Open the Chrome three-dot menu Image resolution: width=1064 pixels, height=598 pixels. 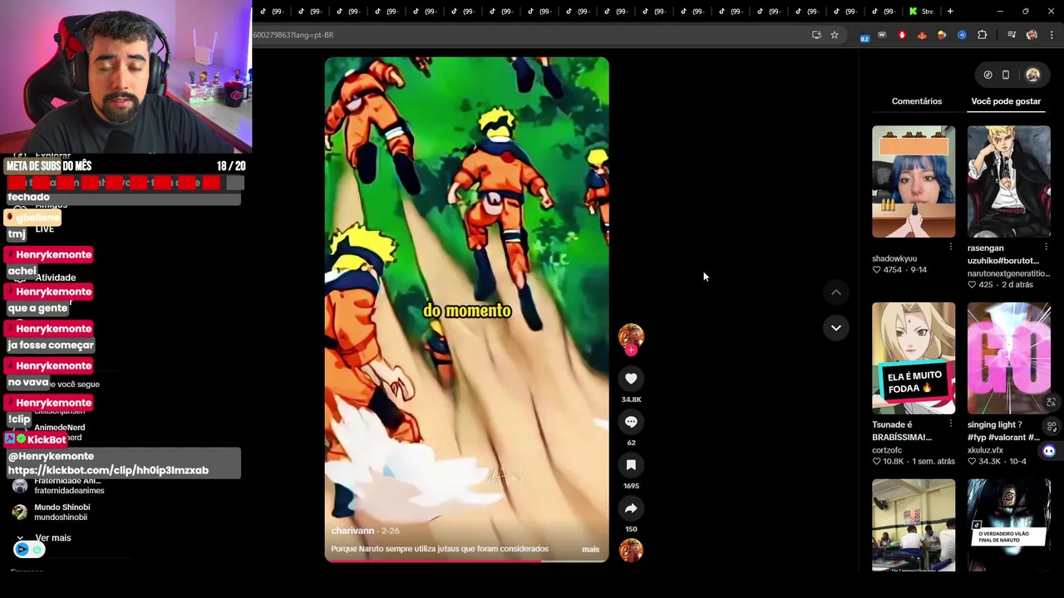tap(1052, 35)
